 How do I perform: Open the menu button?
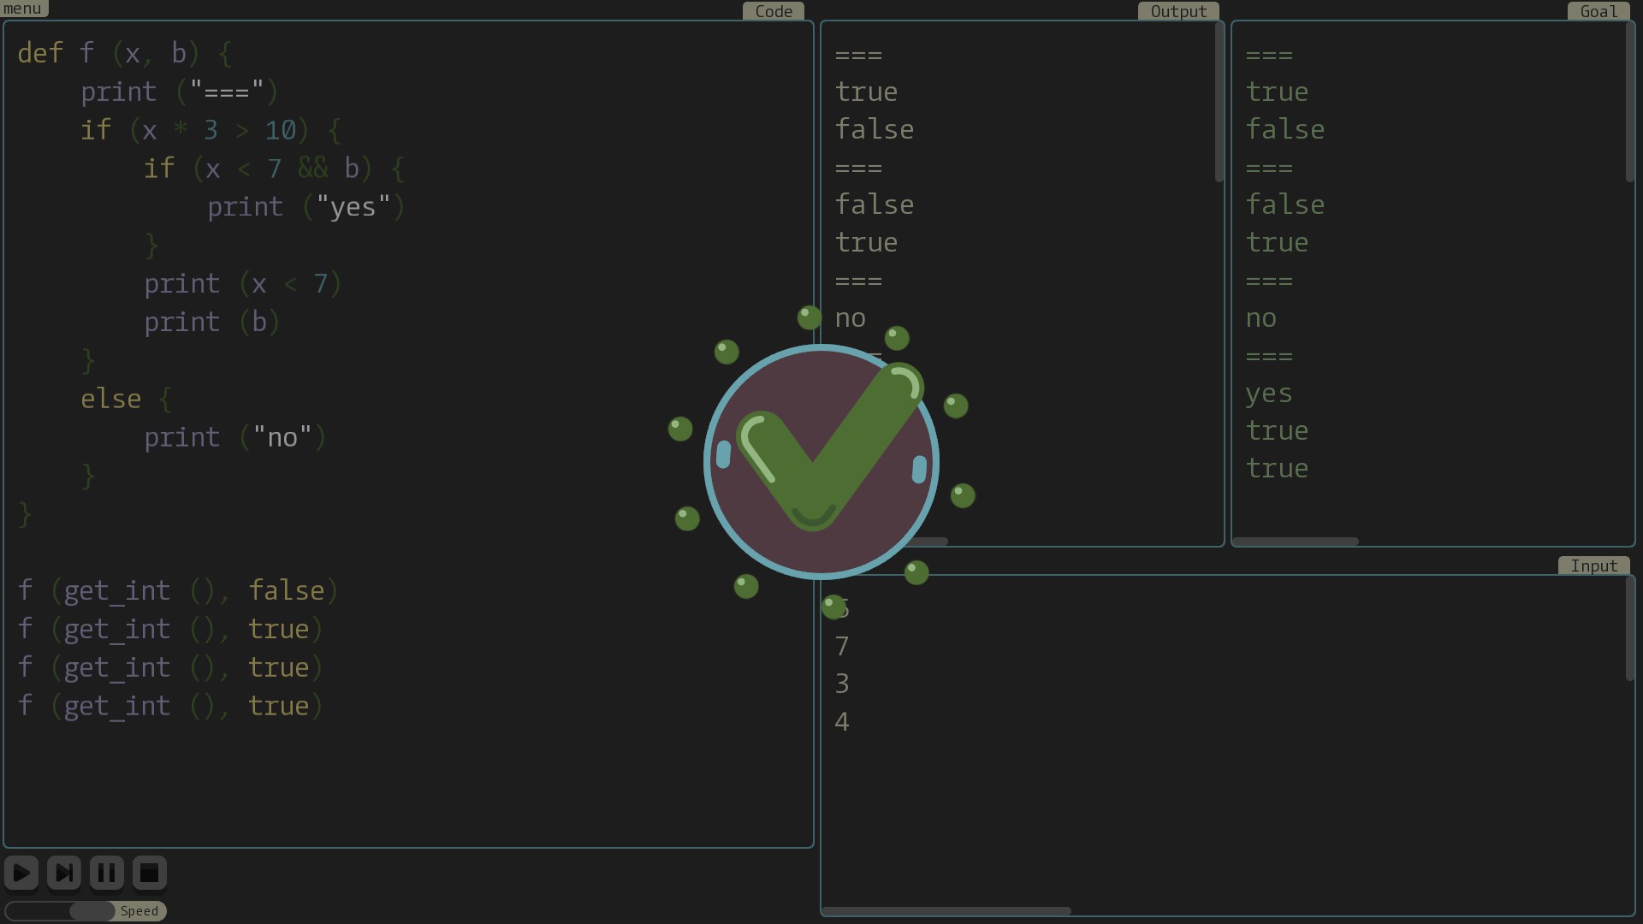coord(23,9)
